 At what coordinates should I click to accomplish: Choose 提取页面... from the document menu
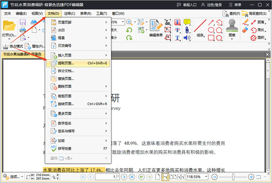click(x=78, y=63)
